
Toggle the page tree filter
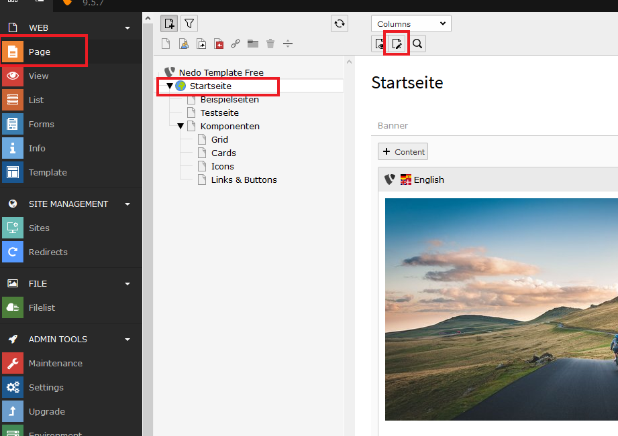click(189, 23)
